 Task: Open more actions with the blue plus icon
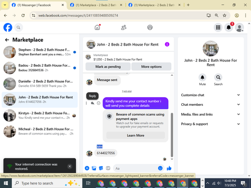[x=87, y=168]
